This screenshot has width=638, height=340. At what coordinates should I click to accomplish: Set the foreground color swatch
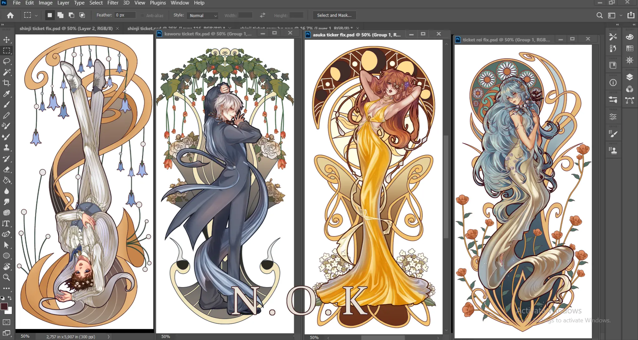click(4, 306)
